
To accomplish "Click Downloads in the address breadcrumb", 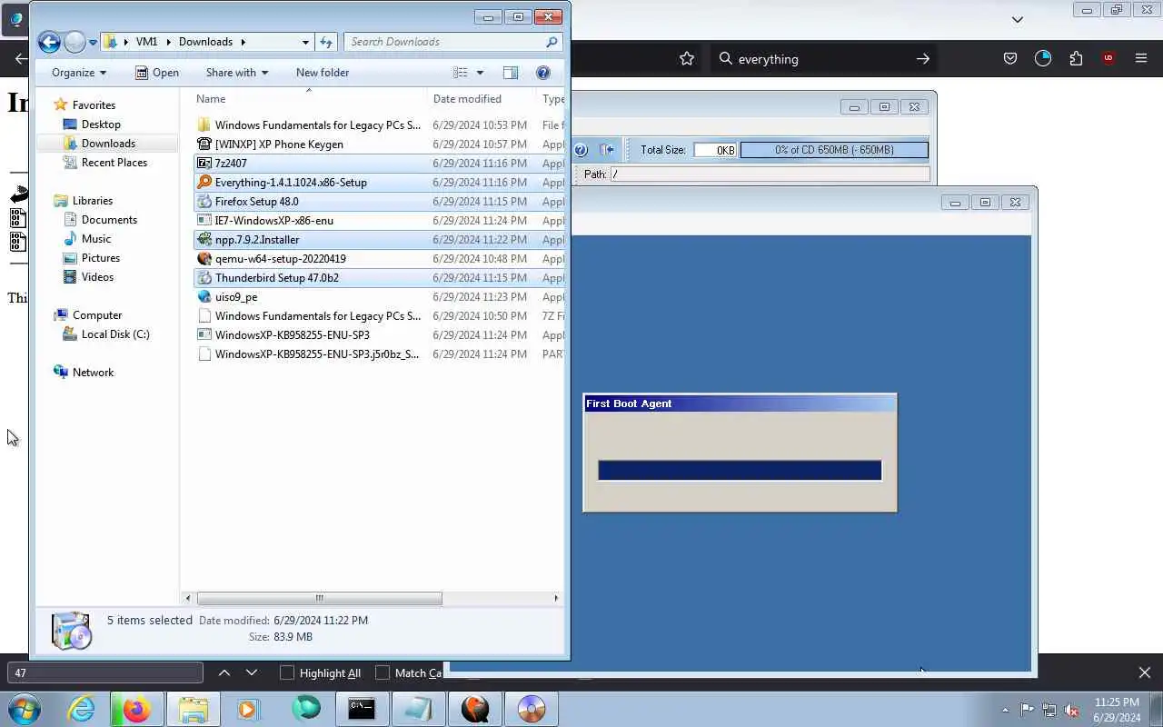I will 205,42.
